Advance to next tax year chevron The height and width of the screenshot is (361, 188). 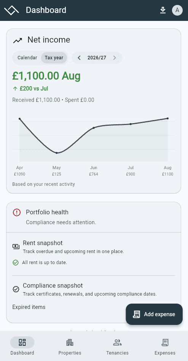click(x=115, y=58)
